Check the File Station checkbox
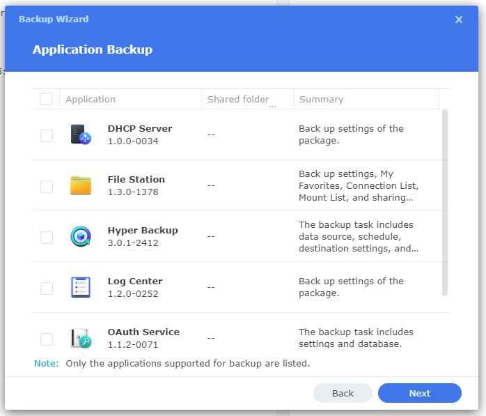This screenshot has width=486, height=416. [x=47, y=187]
